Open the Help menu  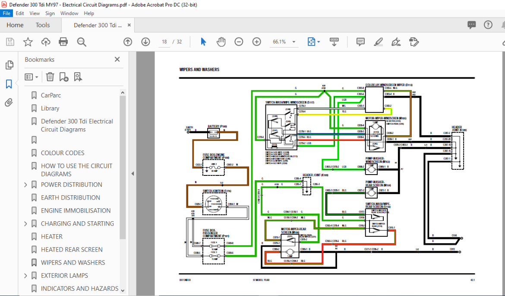click(89, 13)
